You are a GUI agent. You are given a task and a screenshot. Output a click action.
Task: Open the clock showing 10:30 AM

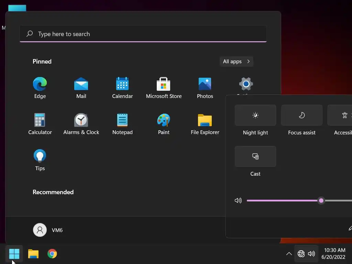point(333,254)
